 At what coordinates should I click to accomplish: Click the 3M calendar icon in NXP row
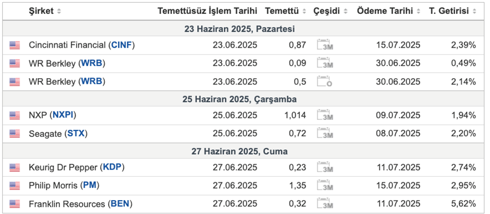point(325,115)
